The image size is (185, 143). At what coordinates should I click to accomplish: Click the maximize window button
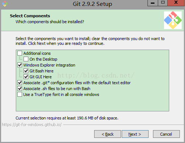point(163,3)
